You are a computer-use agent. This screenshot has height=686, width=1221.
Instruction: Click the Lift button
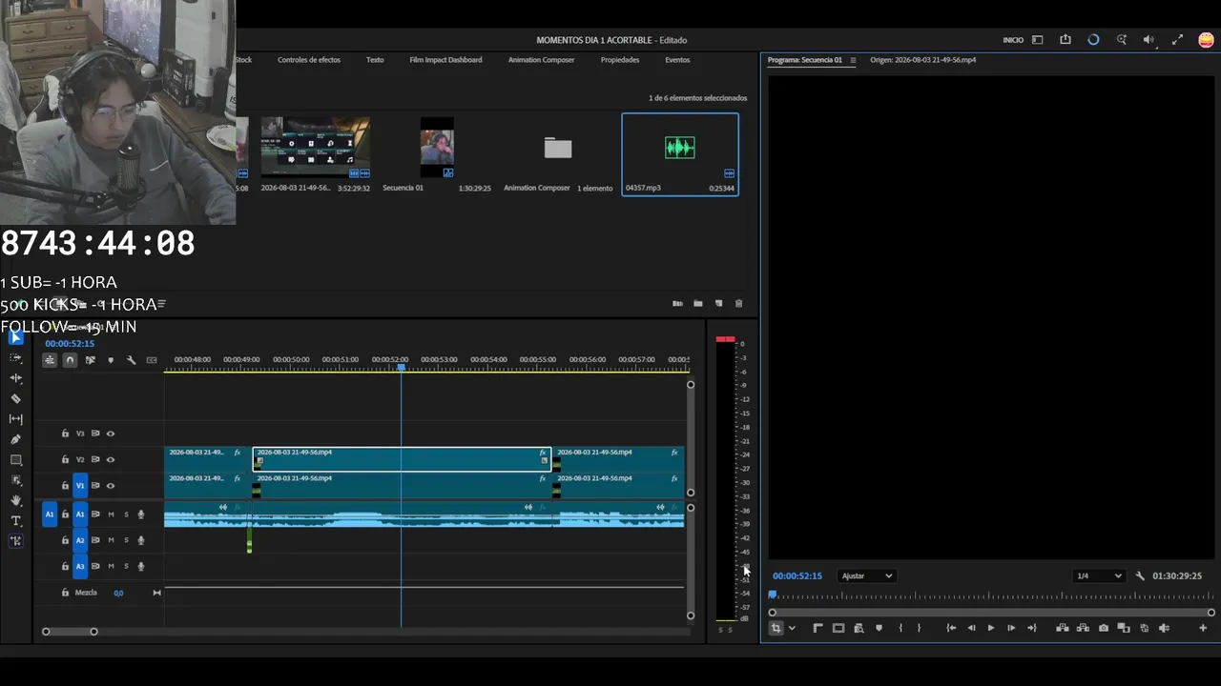coord(1062,628)
